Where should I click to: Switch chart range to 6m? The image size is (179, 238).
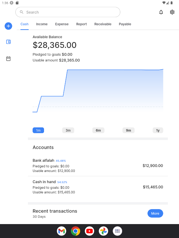(x=98, y=130)
